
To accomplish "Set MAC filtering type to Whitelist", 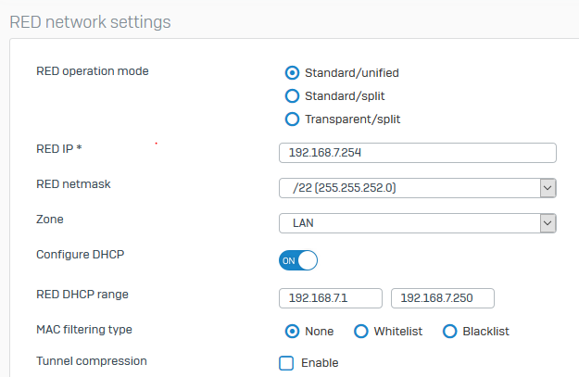I will click(360, 332).
